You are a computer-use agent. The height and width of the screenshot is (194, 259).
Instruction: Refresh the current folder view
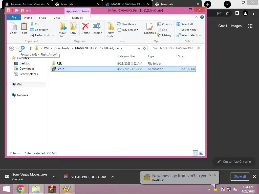coord(144,48)
